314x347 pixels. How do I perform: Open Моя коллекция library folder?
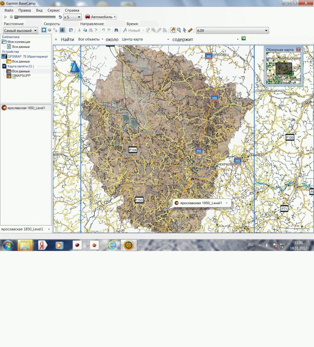tap(19, 42)
